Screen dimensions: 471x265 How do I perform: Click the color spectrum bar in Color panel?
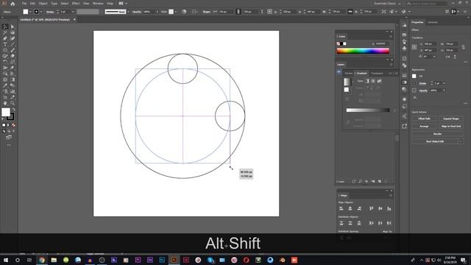[x=363, y=51]
